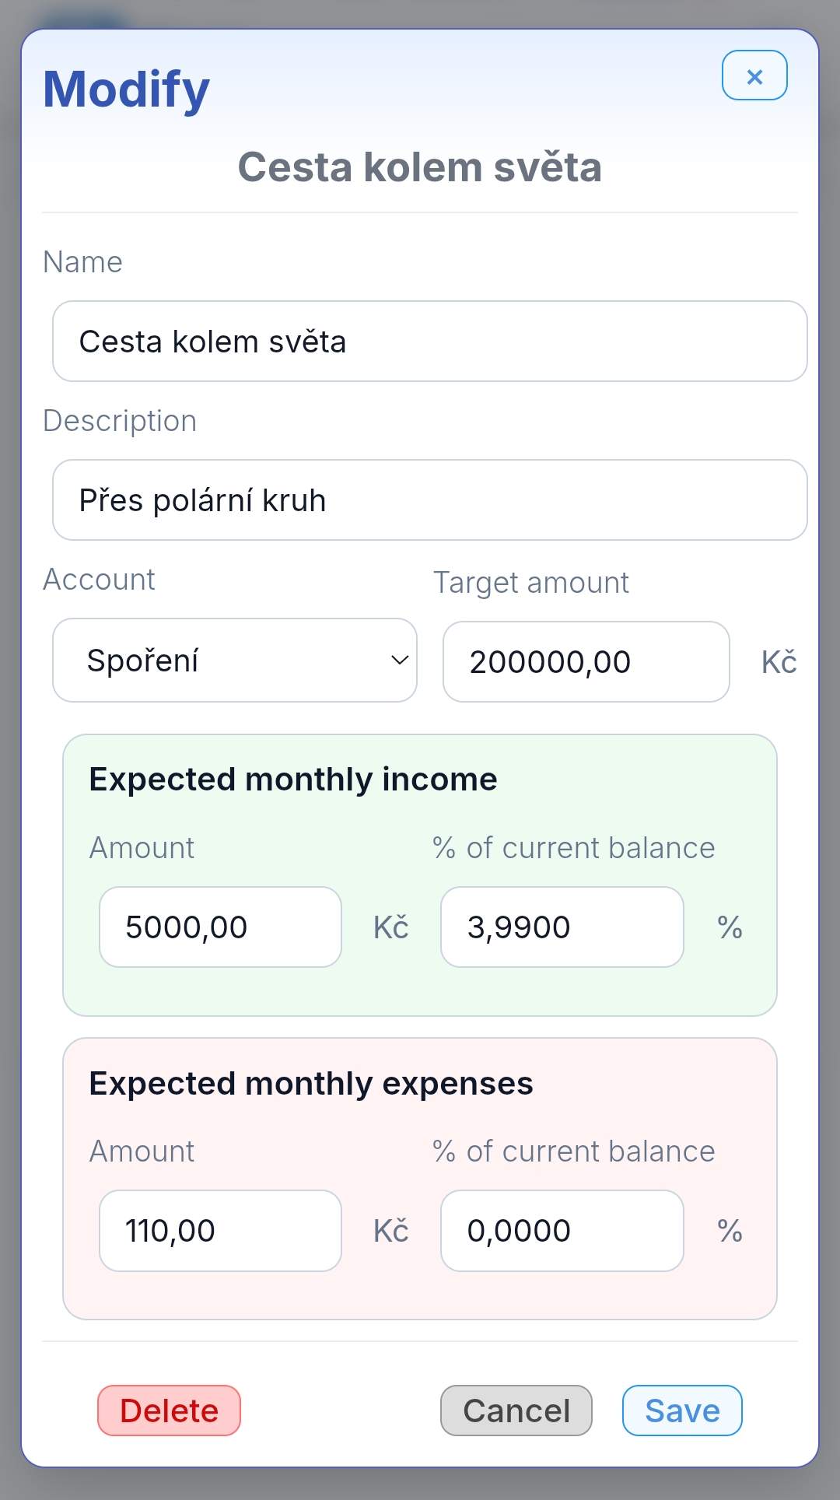Select the Target amount field showing 200000,00
Viewport: 840px width, 1500px height.
click(586, 662)
